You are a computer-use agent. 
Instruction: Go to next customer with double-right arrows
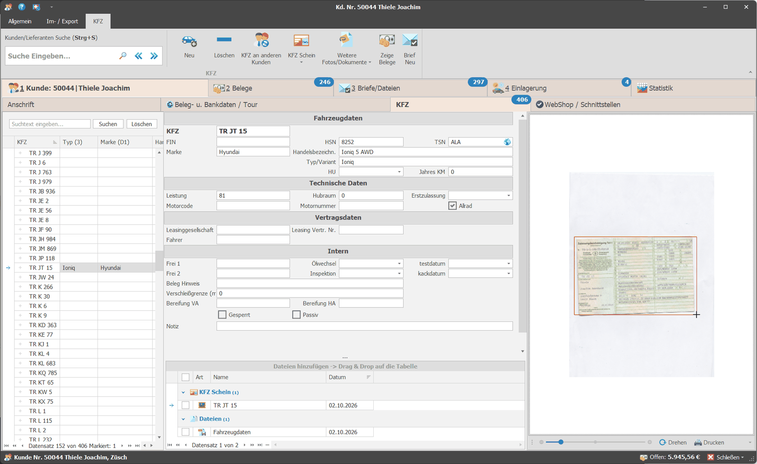click(154, 56)
